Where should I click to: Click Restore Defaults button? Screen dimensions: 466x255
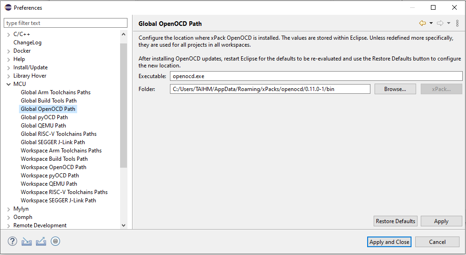click(395, 221)
